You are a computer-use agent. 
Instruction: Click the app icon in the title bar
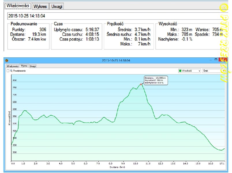coord(7,60)
